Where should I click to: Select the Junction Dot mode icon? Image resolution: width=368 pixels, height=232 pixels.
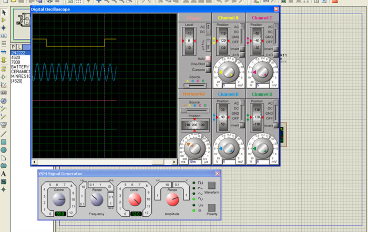[x=4, y=28]
